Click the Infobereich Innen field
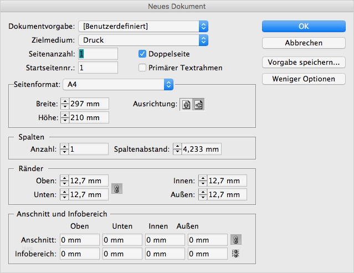The height and width of the screenshot is (273, 354). coord(165,254)
